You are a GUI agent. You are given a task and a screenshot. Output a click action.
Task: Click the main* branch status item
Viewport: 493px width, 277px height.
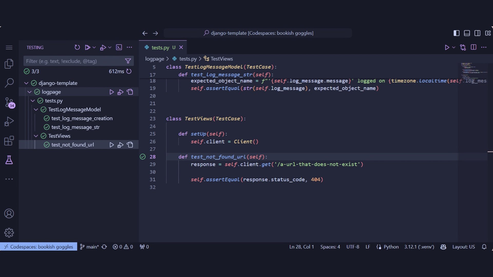(x=89, y=247)
